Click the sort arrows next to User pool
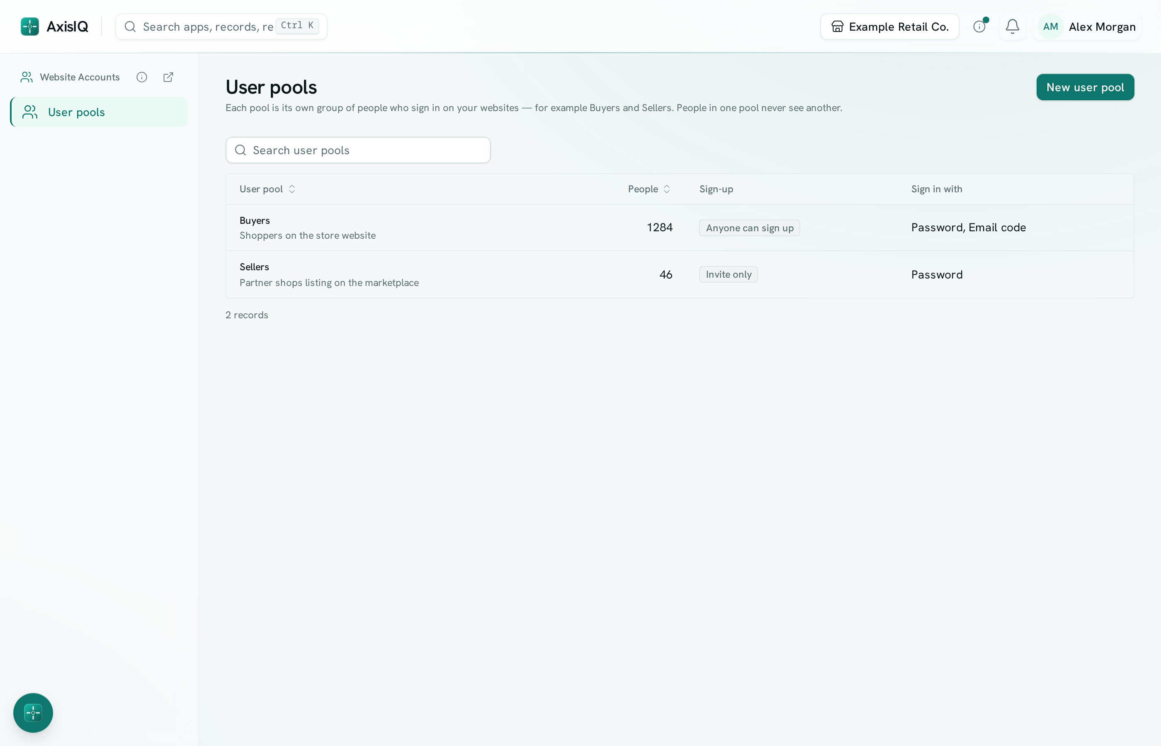 (292, 189)
